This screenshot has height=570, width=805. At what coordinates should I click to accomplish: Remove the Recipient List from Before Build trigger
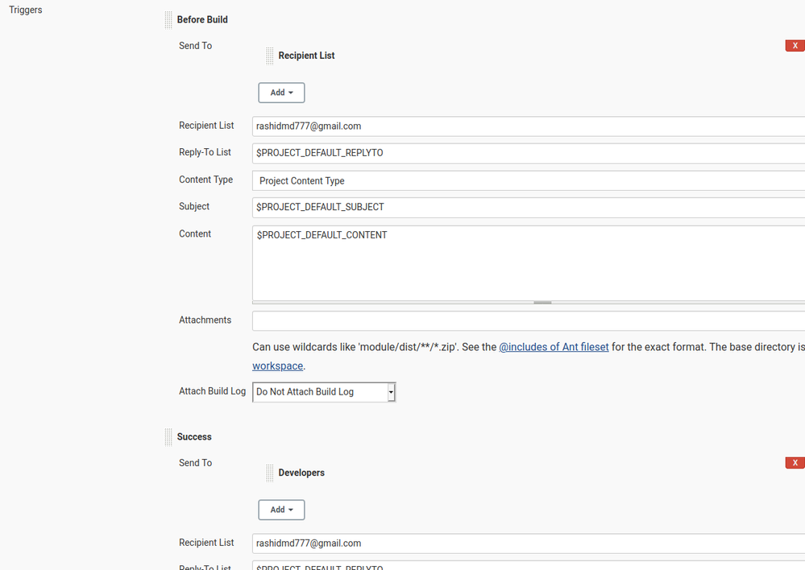(x=795, y=45)
